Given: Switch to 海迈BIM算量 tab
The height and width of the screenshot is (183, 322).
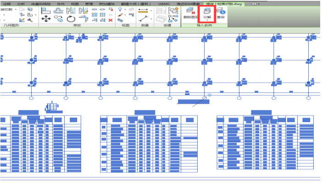Looking at the screenshot, I should click(x=189, y=4).
